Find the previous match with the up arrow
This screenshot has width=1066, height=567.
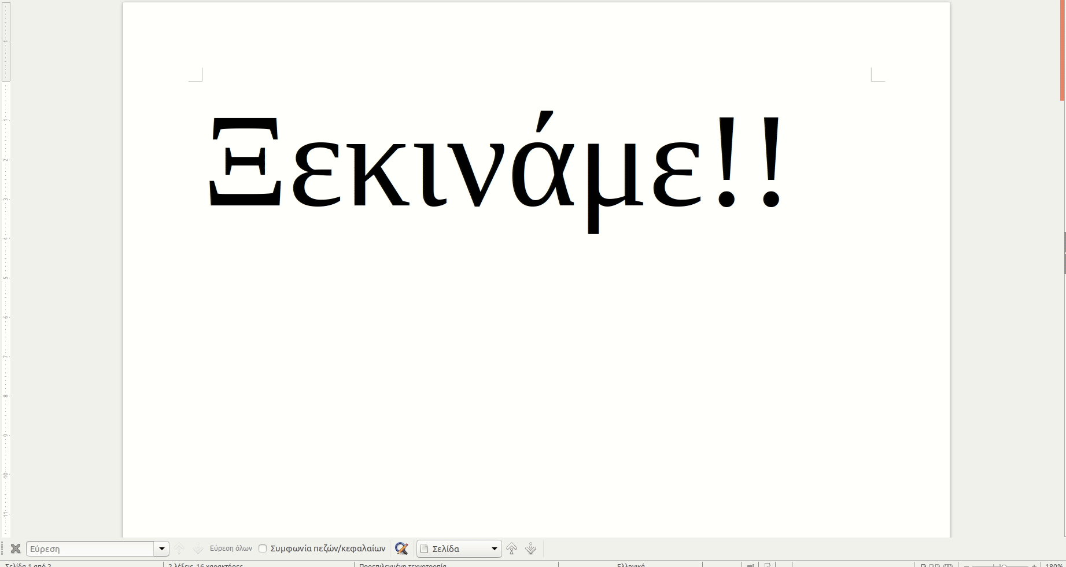coord(179,548)
